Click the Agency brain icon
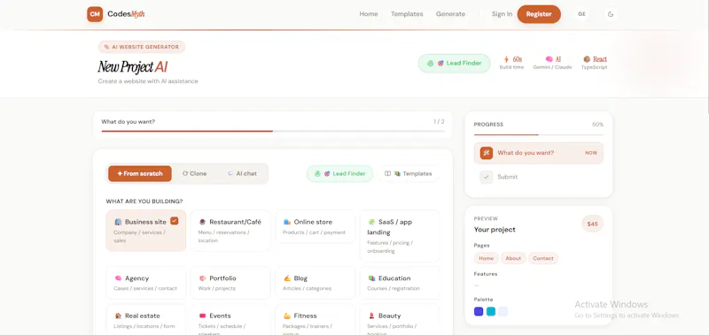The image size is (709, 335). click(118, 278)
